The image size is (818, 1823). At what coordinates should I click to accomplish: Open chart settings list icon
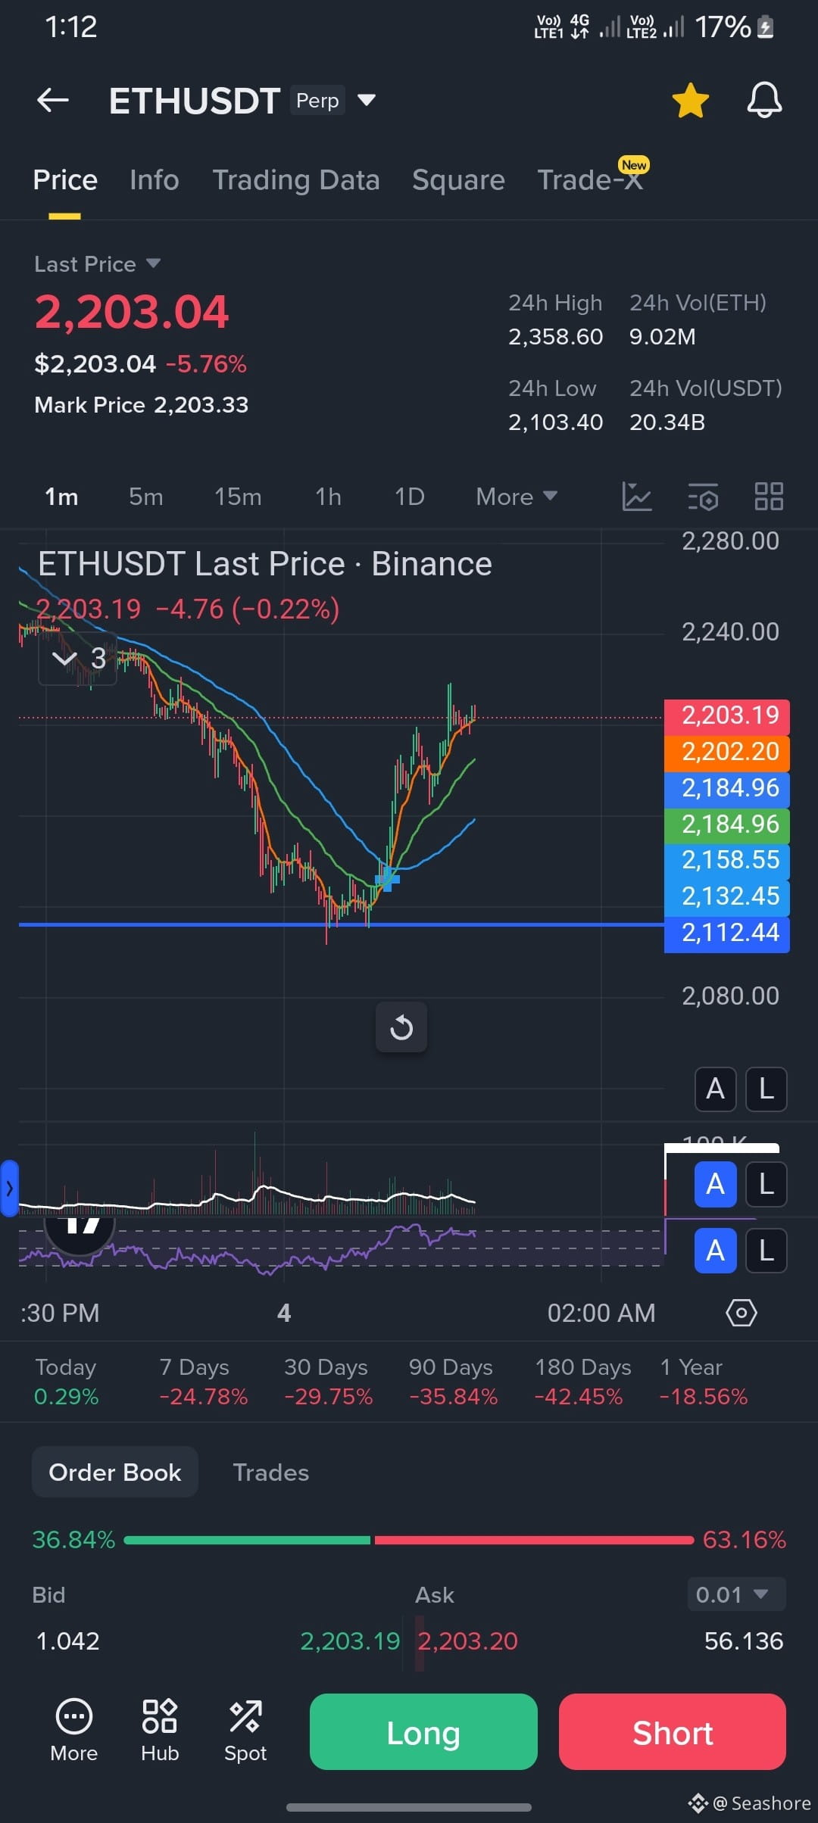coord(703,497)
